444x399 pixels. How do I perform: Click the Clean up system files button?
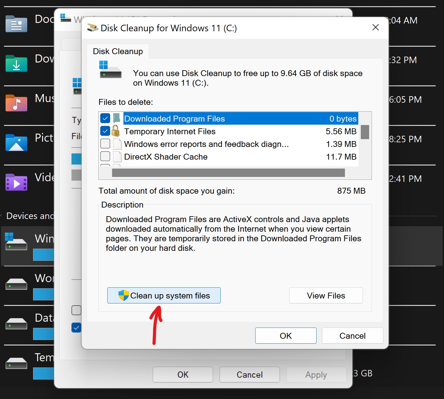coord(164,295)
